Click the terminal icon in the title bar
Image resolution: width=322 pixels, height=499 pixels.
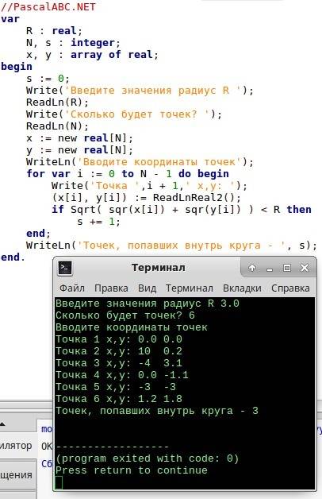(65, 268)
